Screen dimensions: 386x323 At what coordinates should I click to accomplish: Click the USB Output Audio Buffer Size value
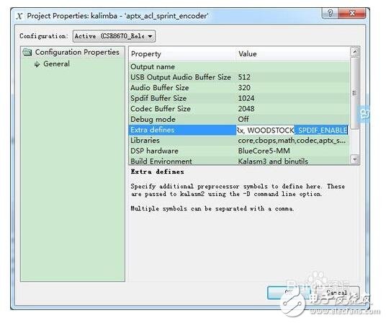tap(244, 77)
